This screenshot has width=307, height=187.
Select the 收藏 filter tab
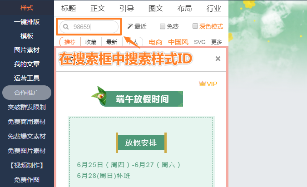(x=91, y=42)
